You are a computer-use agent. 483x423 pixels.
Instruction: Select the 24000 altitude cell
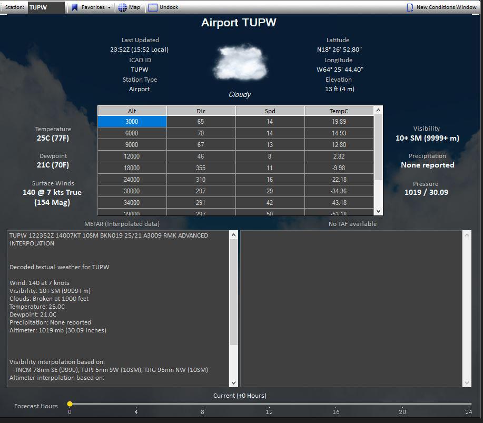point(132,179)
